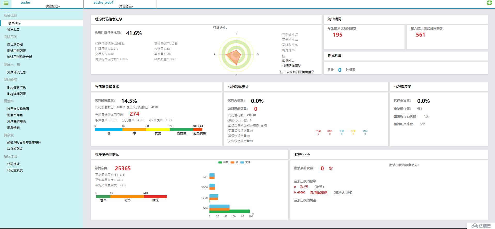Click 文件的数目:1085 text
The width and height of the screenshot is (495, 229).
tap(166, 44)
